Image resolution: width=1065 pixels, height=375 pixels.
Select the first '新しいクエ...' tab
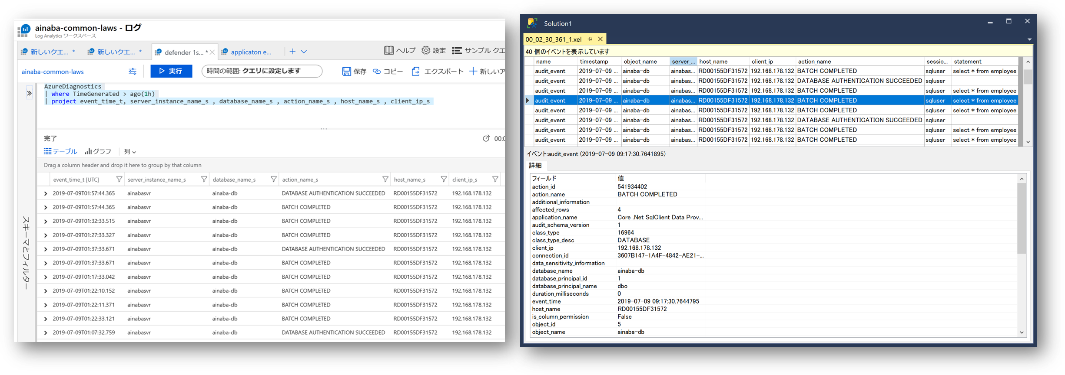48,52
